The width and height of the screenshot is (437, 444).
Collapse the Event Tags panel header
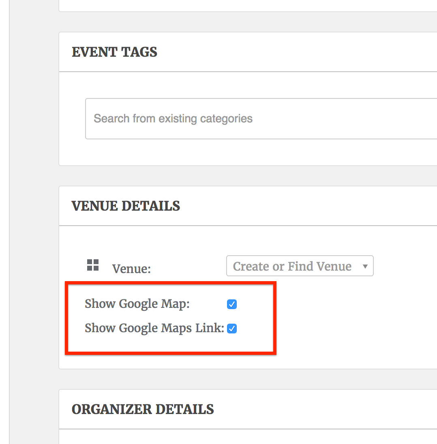tap(114, 52)
